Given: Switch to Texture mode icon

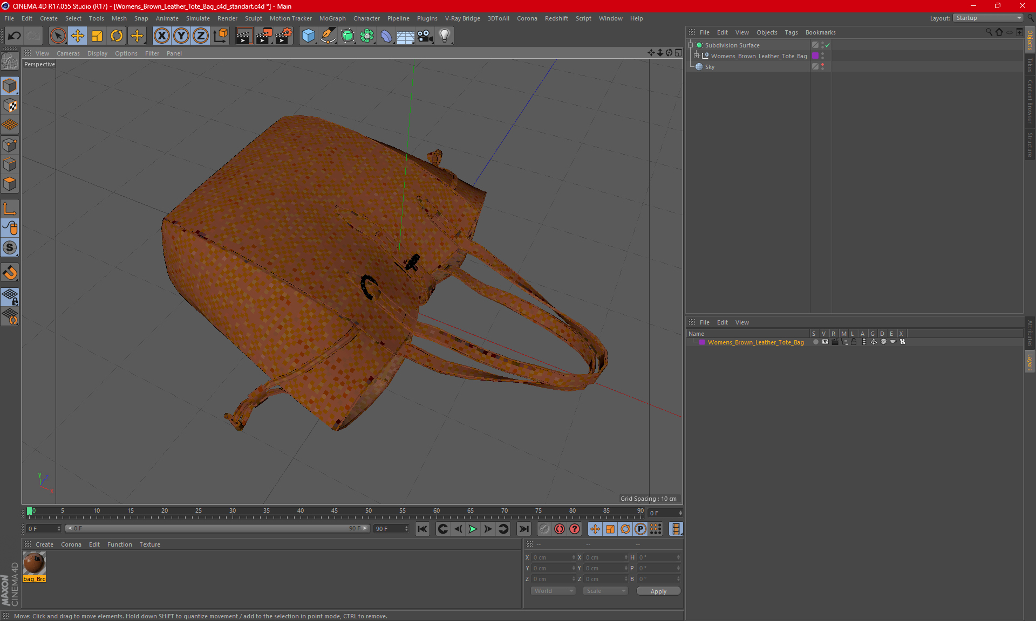Looking at the screenshot, I should [x=10, y=106].
